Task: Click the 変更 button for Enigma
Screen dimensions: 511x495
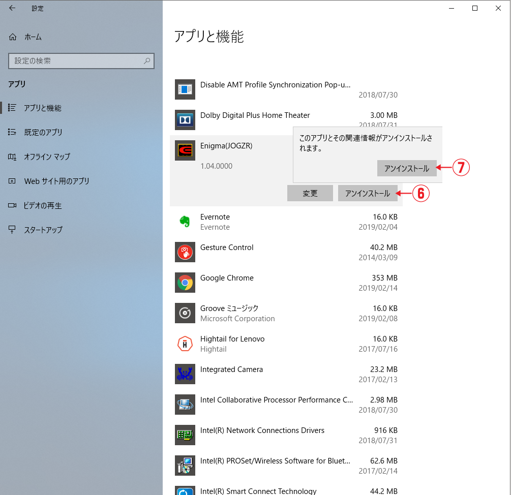Action: [310, 193]
